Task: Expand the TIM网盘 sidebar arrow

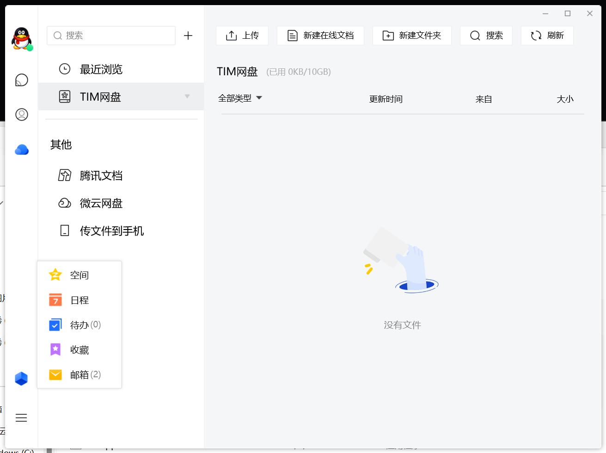Action: click(x=187, y=97)
